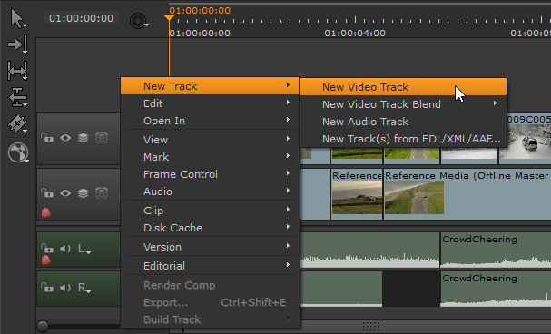
Task: Select the arrow multi-tool in the toolbar
Action: tap(17, 19)
